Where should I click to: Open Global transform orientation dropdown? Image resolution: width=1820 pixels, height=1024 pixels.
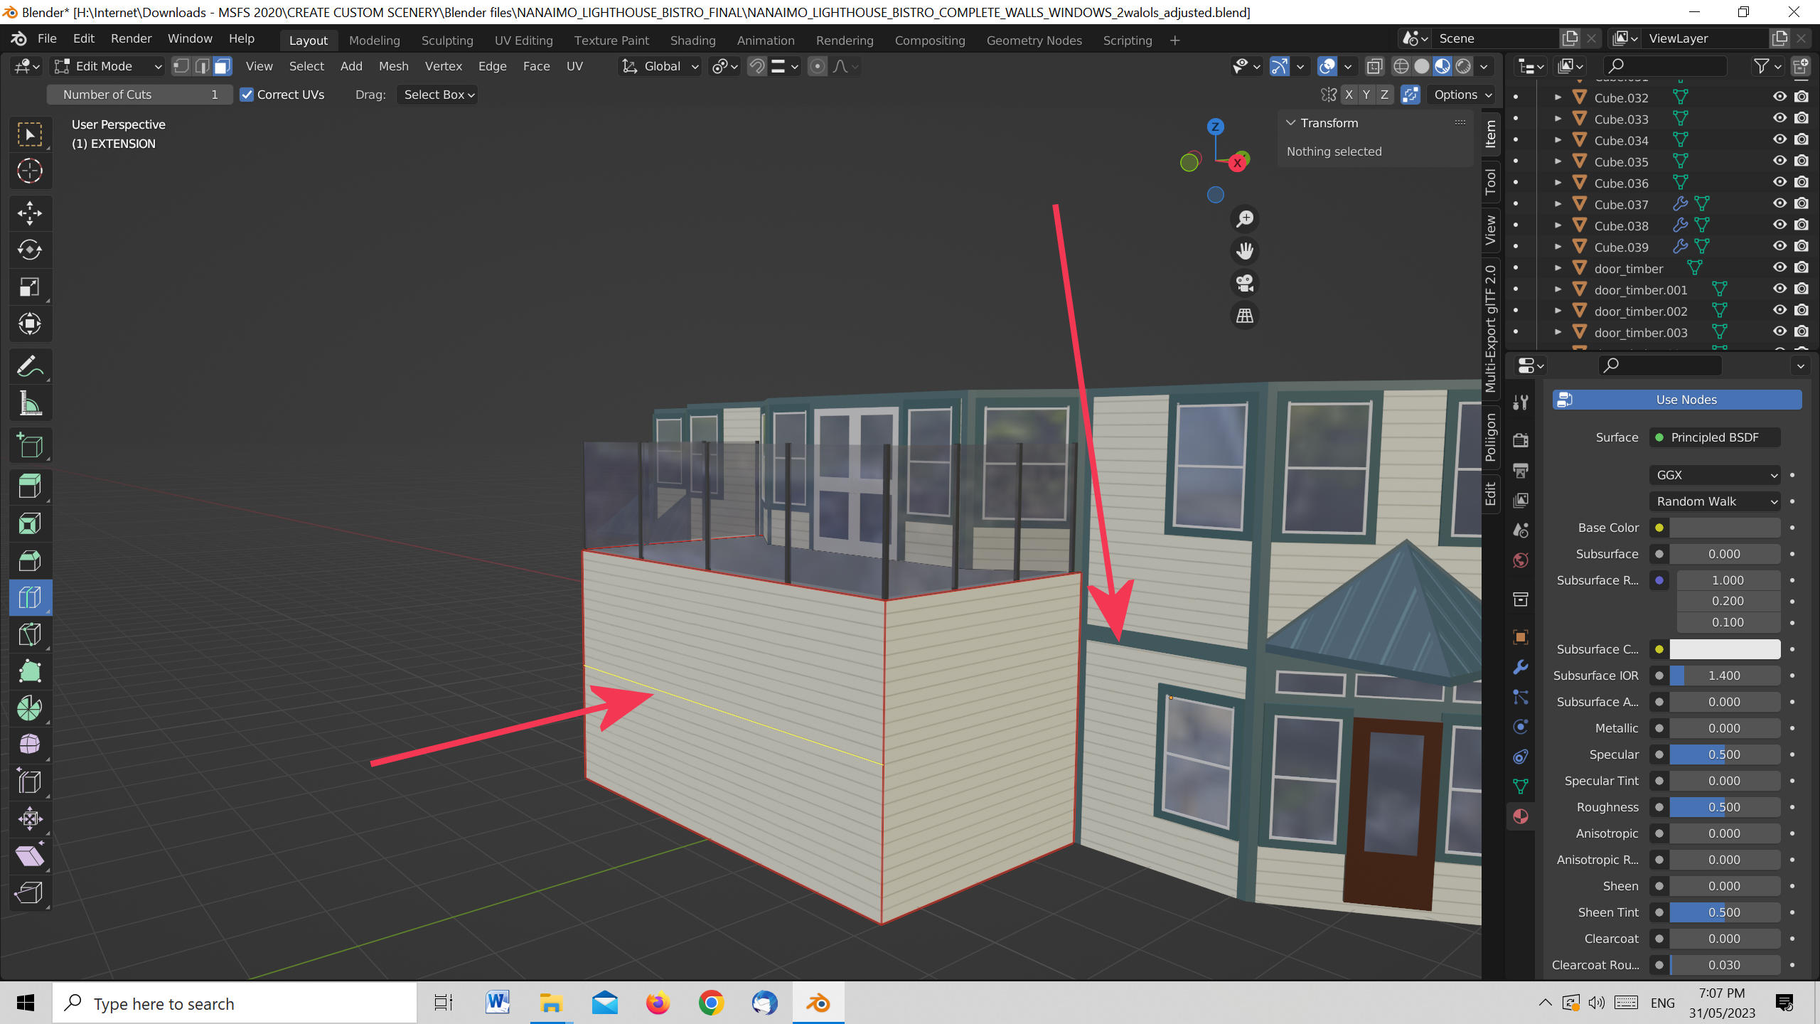pos(660,66)
